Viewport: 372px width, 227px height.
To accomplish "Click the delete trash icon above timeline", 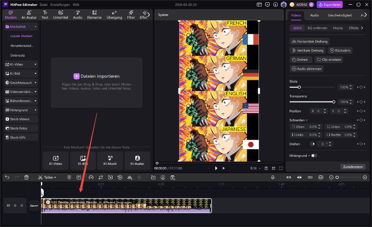I will pyautogui.click(x=27, y=177).
